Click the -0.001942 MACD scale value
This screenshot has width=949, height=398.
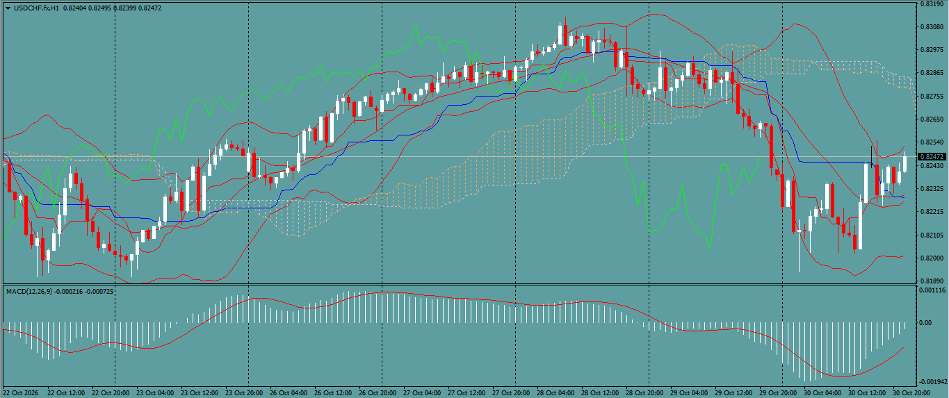[x=932, y=383]
